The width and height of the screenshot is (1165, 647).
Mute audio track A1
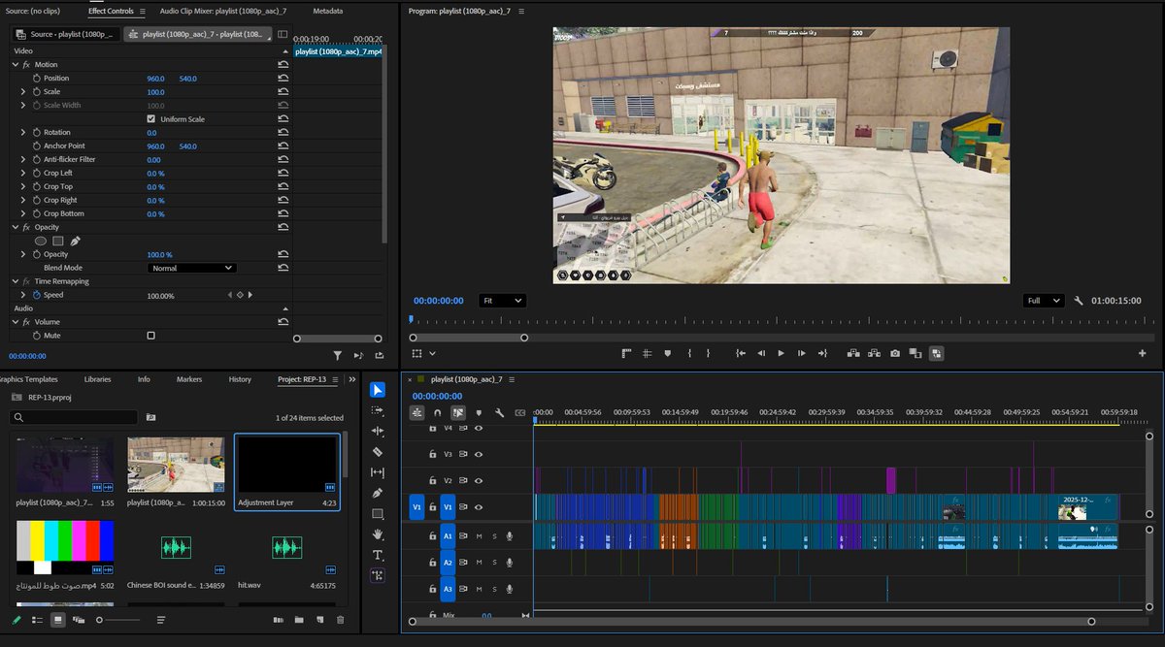point(479,535)
